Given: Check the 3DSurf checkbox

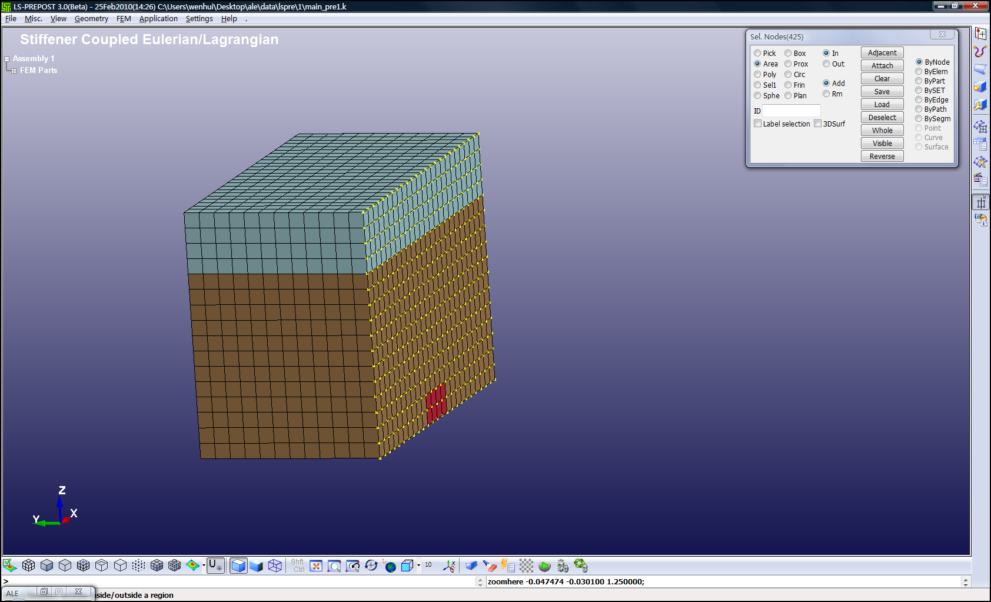Looking at the screenshot, I should tap(817, 124).
